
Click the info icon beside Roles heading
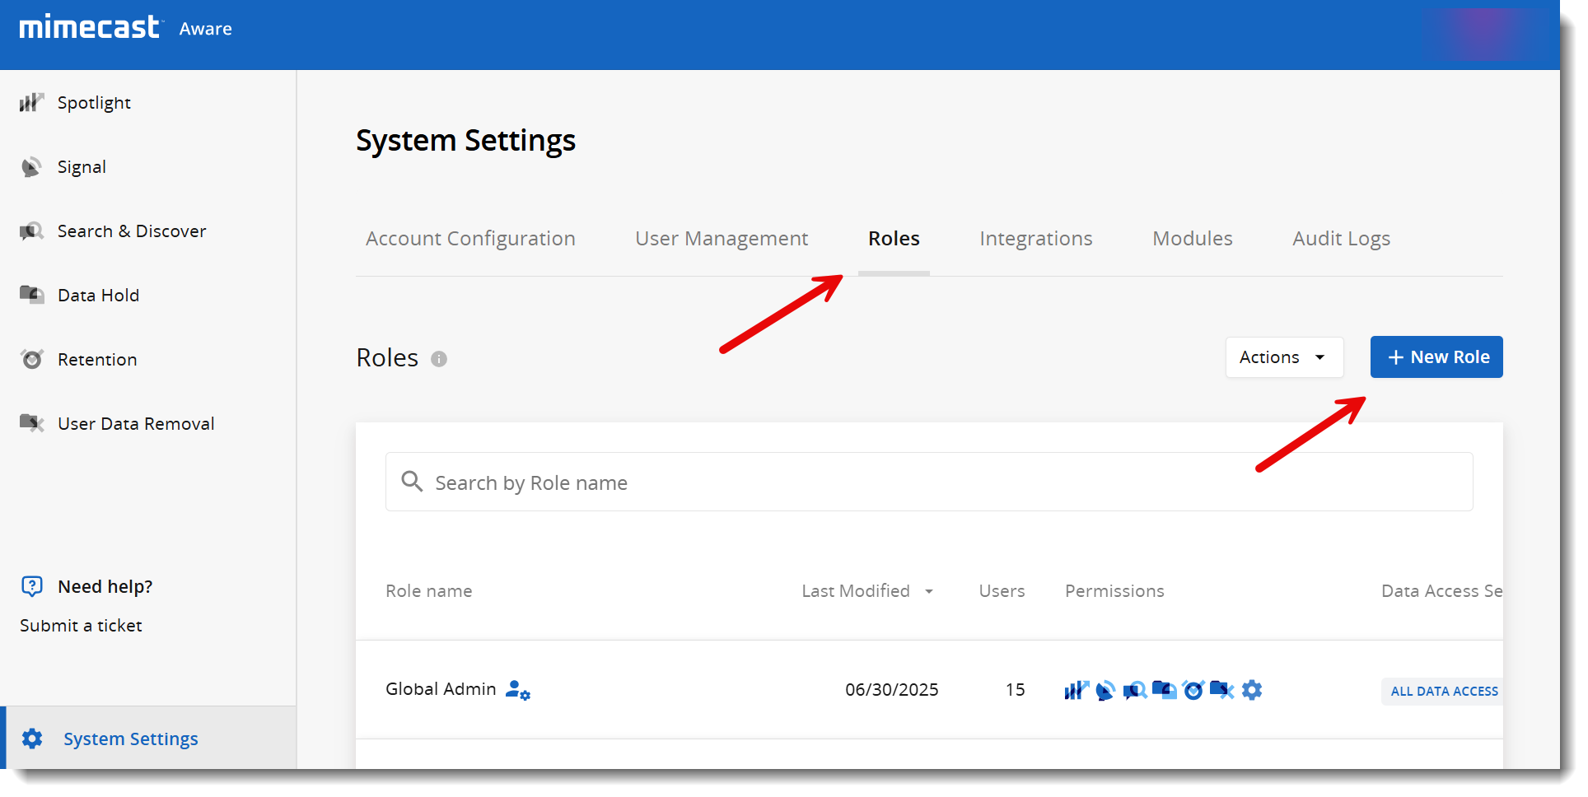tap(439, 359)
